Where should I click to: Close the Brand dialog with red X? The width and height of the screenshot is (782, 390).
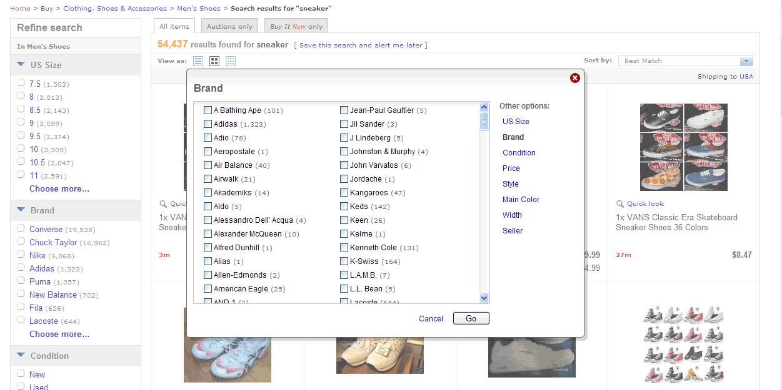click(575, 78)
